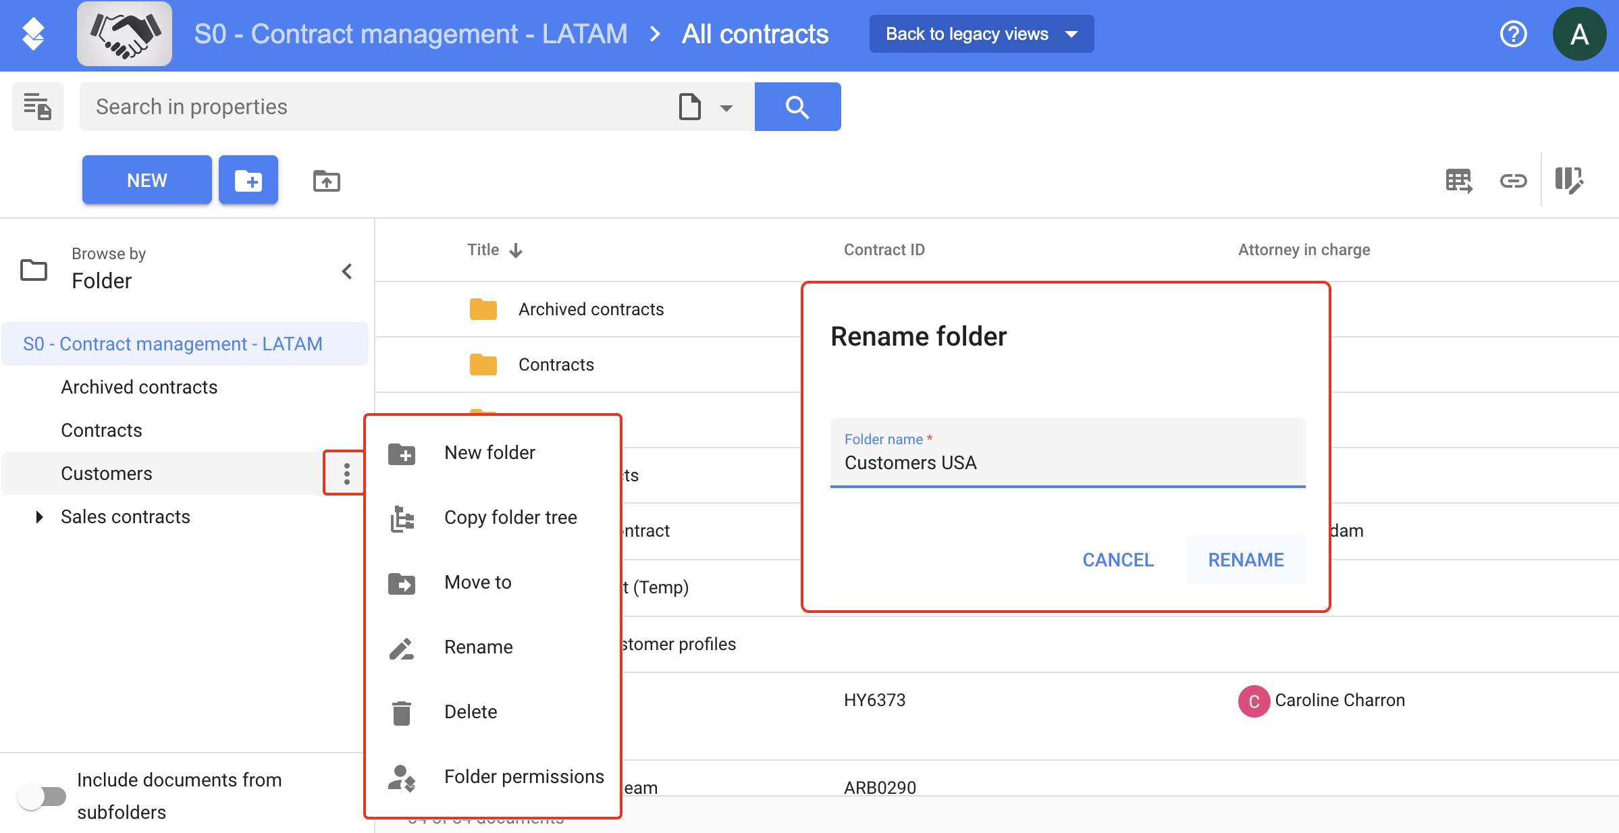This screenshot has width=1619, height=833.
Task: Open the user avatar A
Action: point(1579,34)
